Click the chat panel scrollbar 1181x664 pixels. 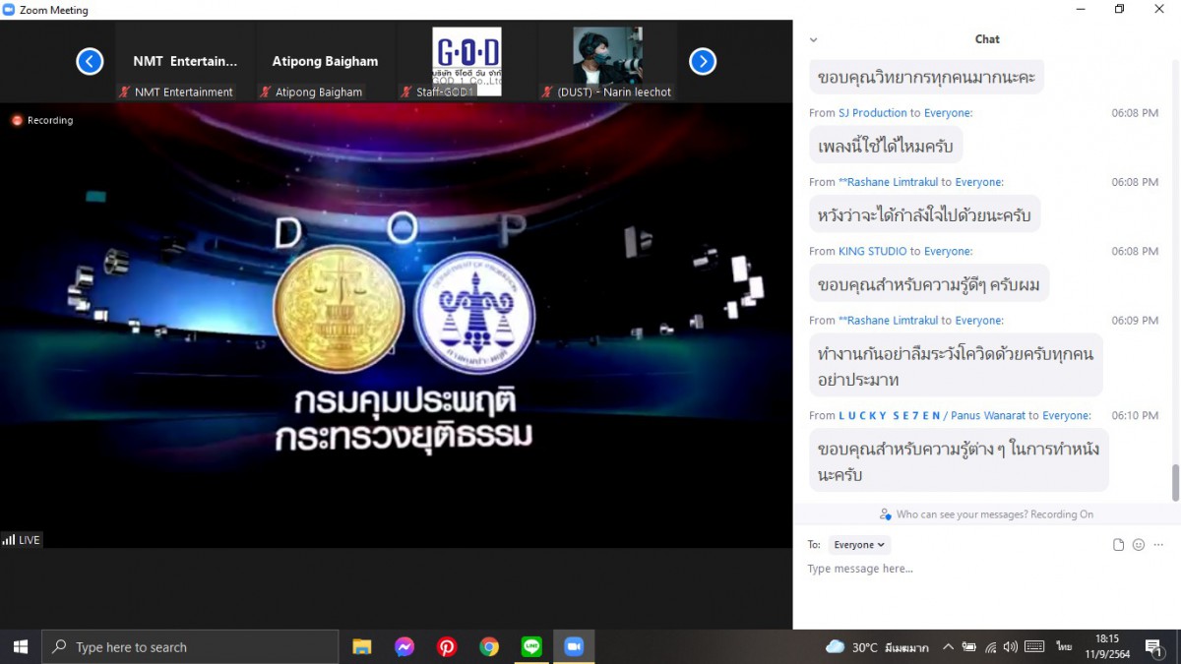coord(1175,482)
